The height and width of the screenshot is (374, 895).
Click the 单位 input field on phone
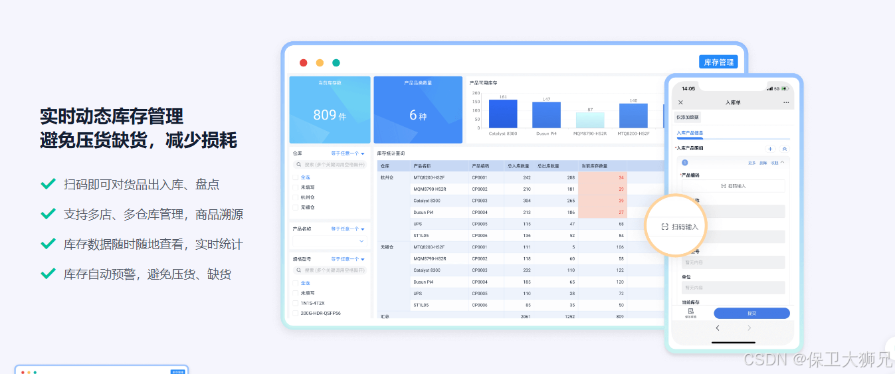point(733,288)
